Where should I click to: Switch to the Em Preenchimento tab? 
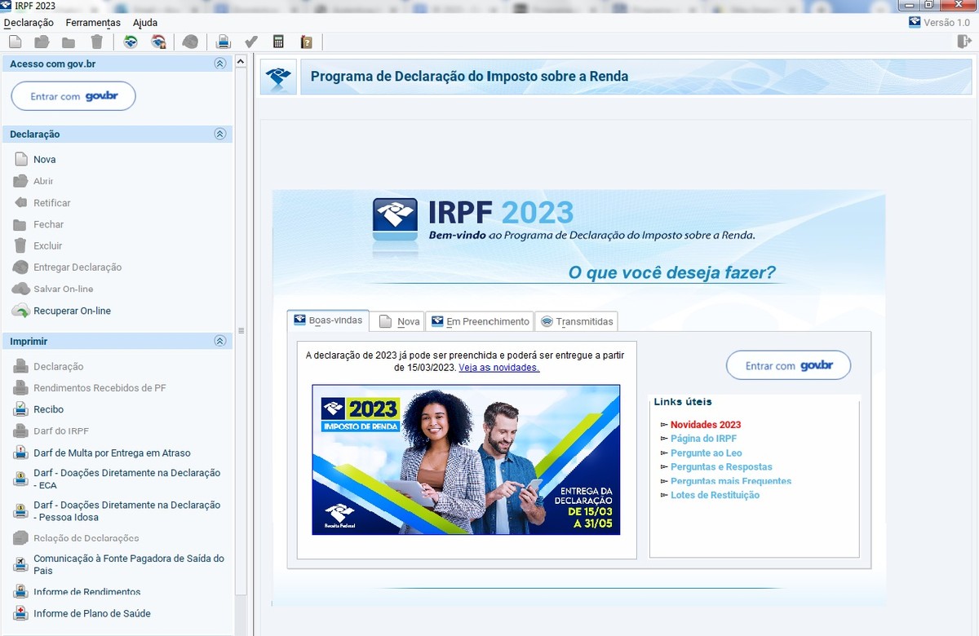coord(480,320)
